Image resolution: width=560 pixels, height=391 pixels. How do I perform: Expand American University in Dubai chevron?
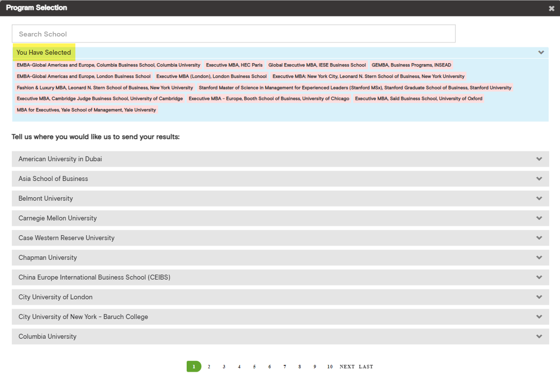[x=539, y=159]
